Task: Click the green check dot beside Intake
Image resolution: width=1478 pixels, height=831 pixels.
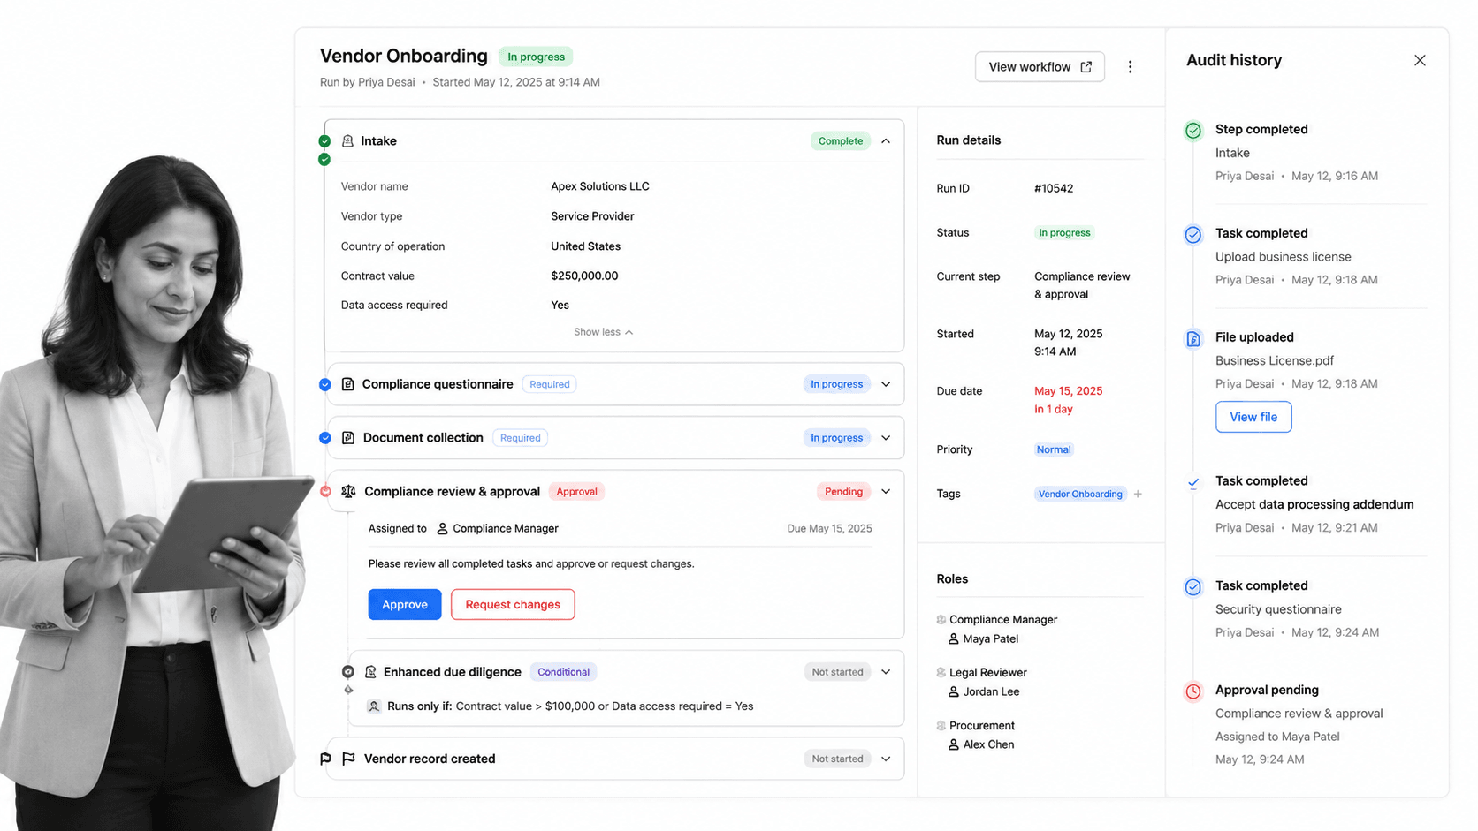Action: tap(324, 141)
